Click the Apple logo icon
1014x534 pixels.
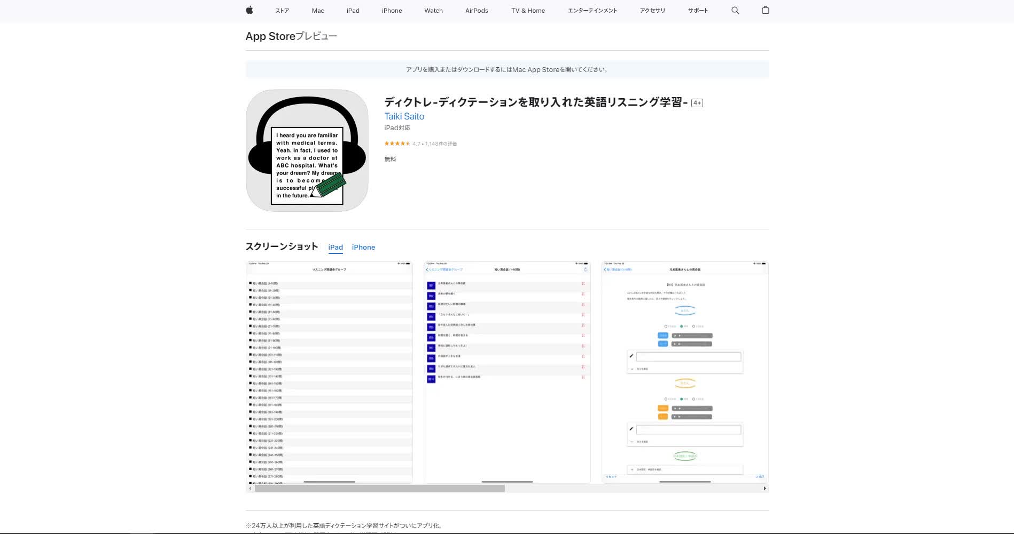click(x=249, y=10)
